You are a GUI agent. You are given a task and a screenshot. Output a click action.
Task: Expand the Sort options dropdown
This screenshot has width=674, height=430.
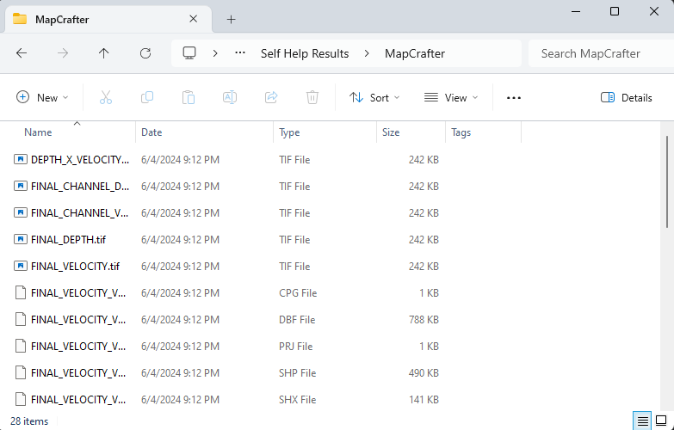click(x=375, y=98)
